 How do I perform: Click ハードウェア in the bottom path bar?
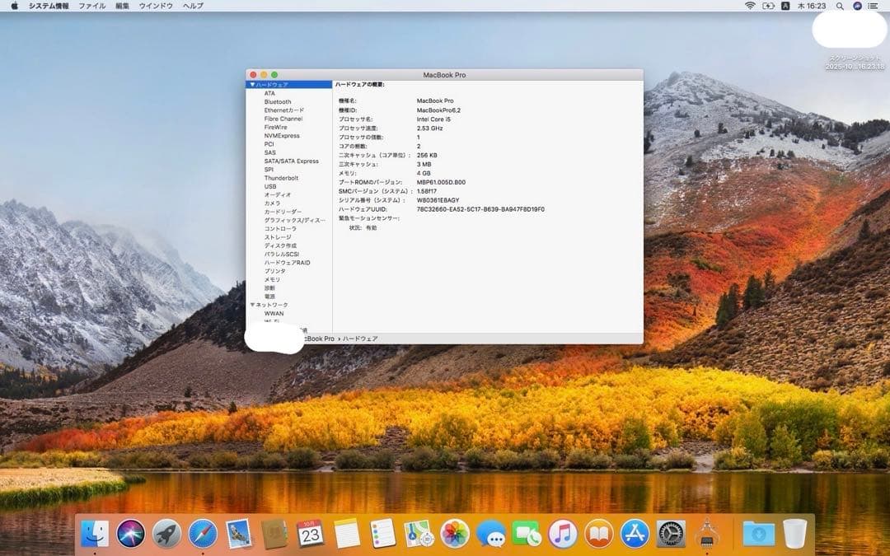[x=360, y=339]
